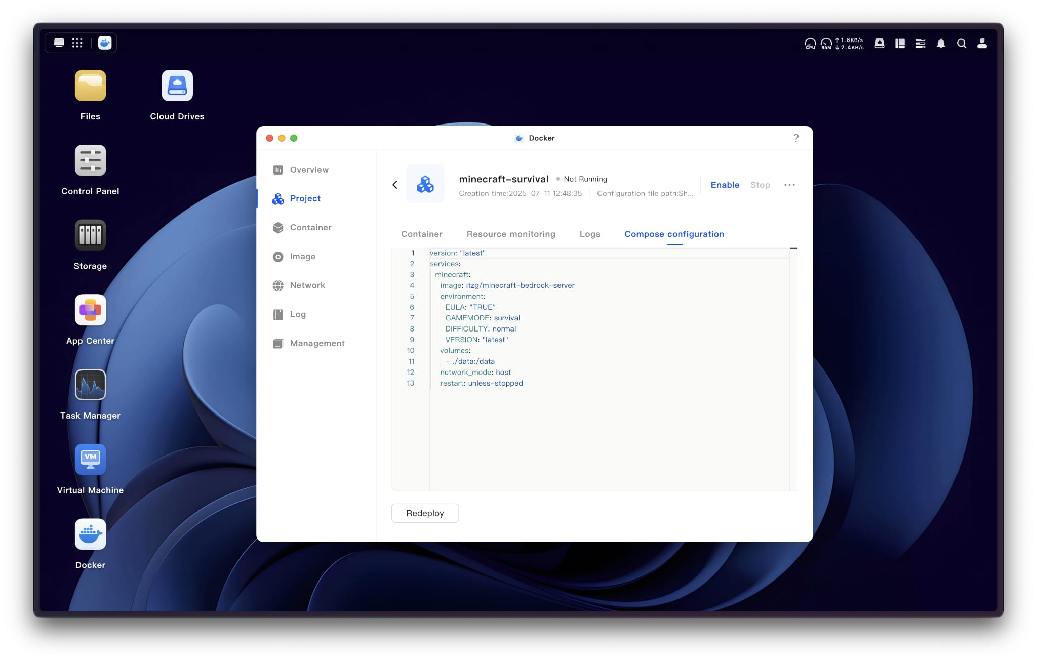
Task: Switch to the Logs tab
Action: point(589,234)
